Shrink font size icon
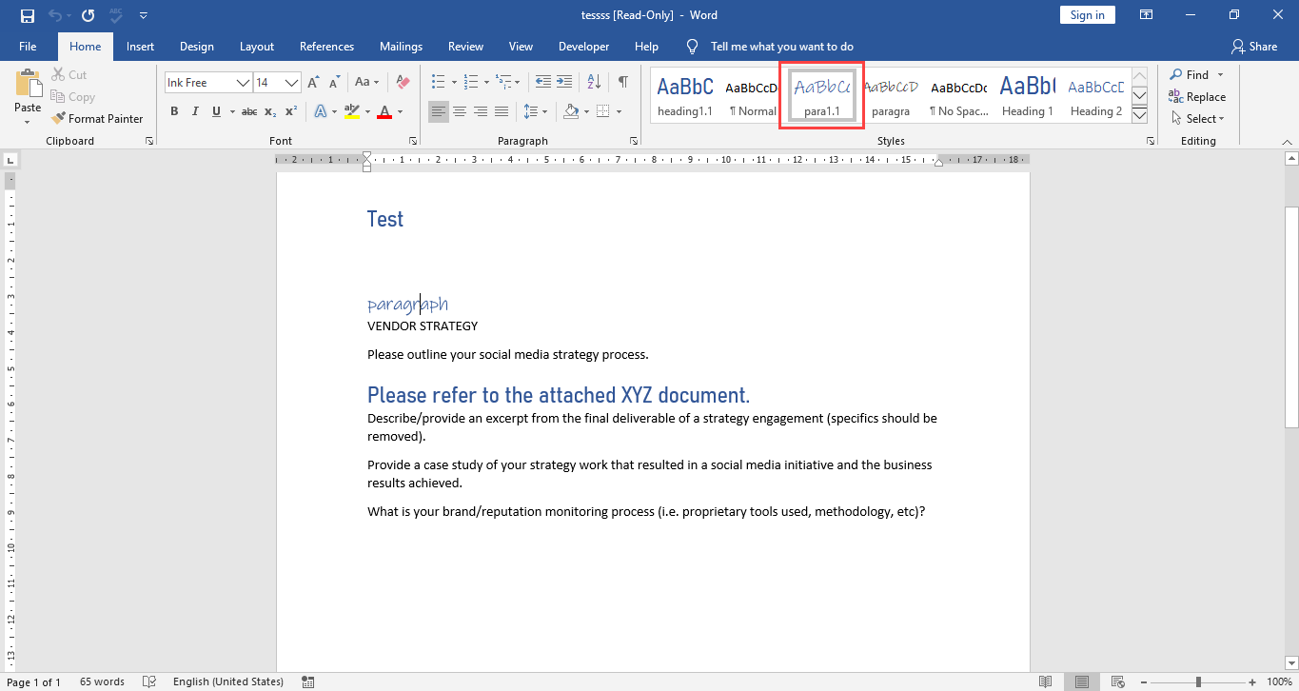 click(x=333, y=83)
